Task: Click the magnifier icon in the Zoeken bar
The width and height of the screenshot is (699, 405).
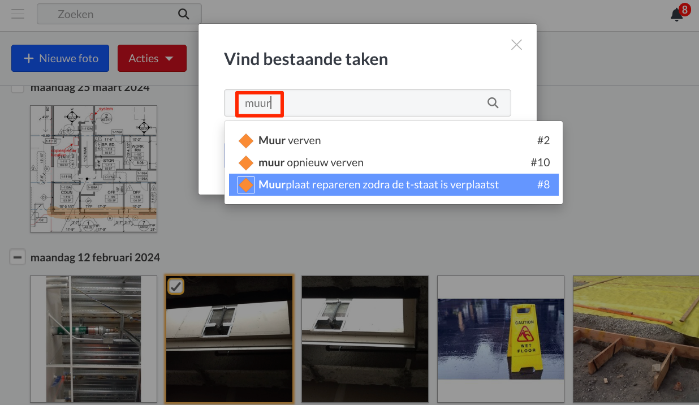Action: pos(183,14)
